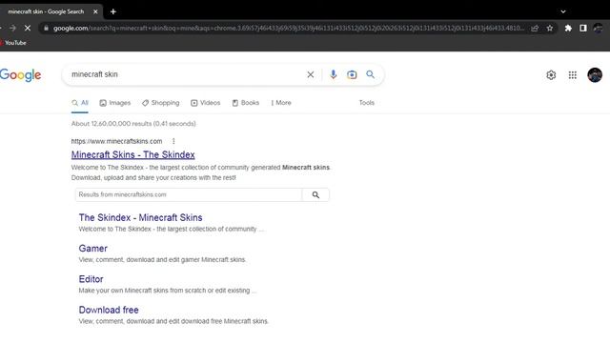Image resolution: width=610 pixels, height=343 pixels.
Task: Switch to Images results tab
Action: (115, 103)
